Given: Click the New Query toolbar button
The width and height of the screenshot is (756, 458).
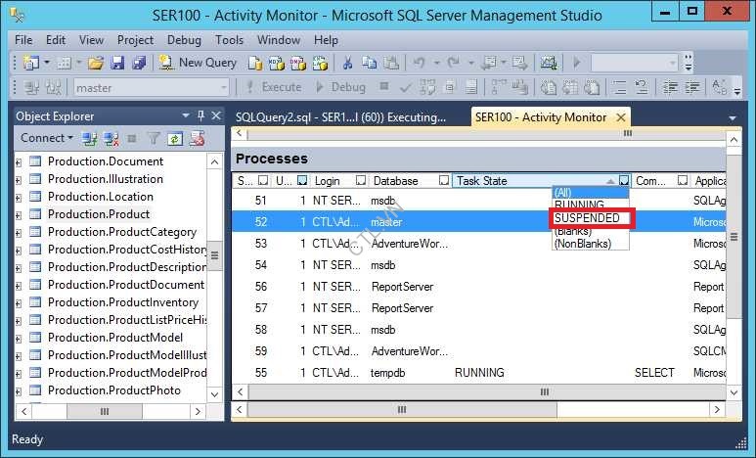Looking at the screenshot, I should [198, 62].
